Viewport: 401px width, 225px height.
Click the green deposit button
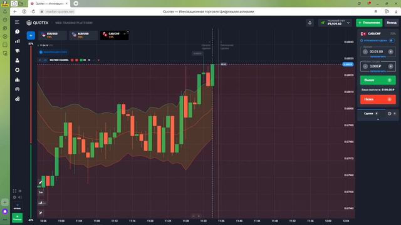(369, 22)
